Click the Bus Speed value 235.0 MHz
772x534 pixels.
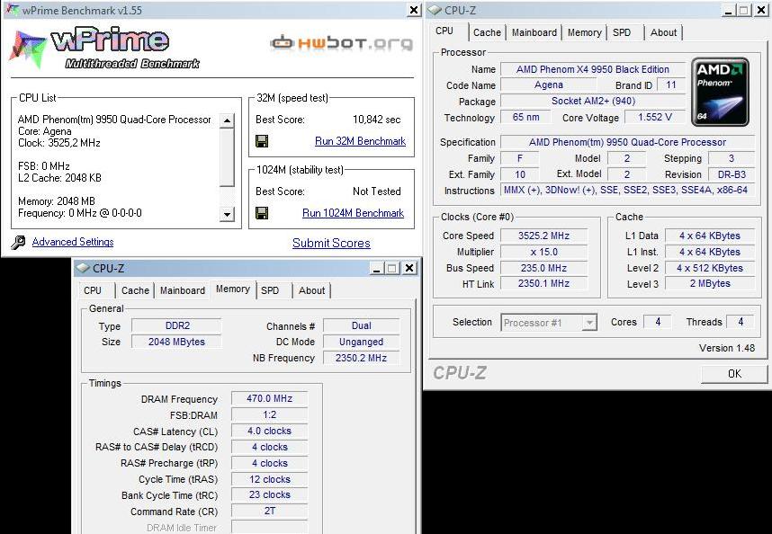pyautogui.click(x=543, y=268)
